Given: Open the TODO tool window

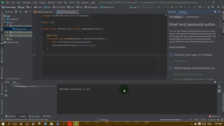Looking at the screenshot, I should (x=47, y=116).
